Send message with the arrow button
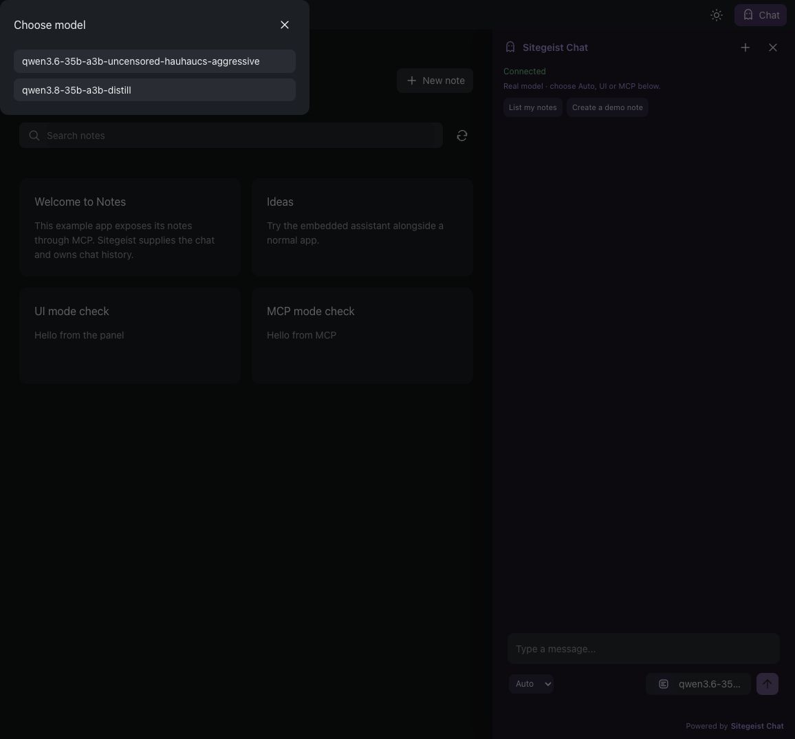Viewport: 795px width, 739px height. click(767, 684)
